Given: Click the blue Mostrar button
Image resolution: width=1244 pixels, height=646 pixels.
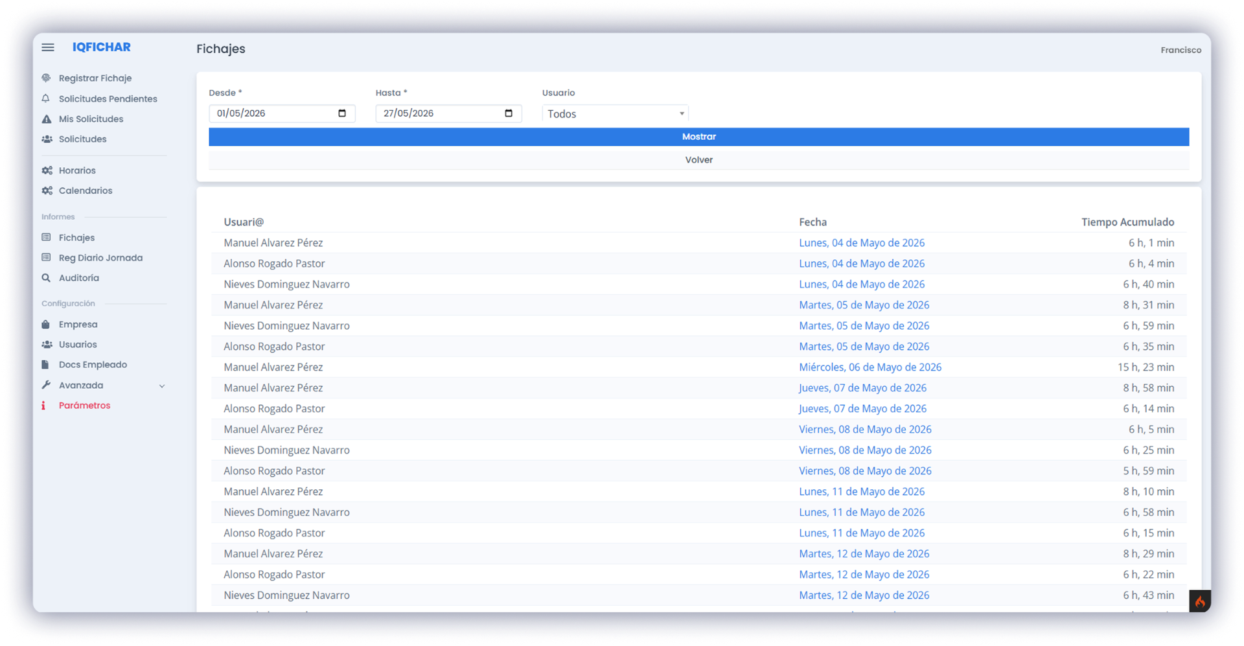Looking at the screenshot, I should [698, 137].
